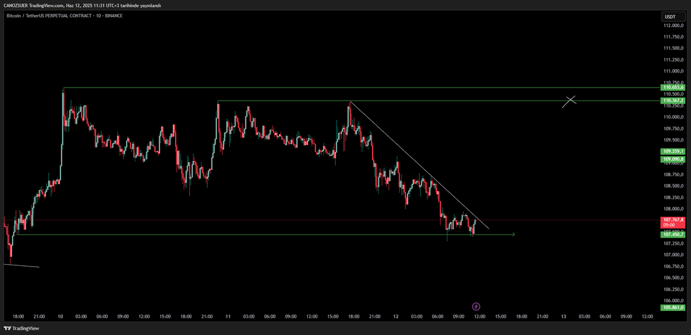Image resolution: width=691 pixels, height=335 pixels.
Task: Click the date label 10 on time axis
Action: pos(60,316)
